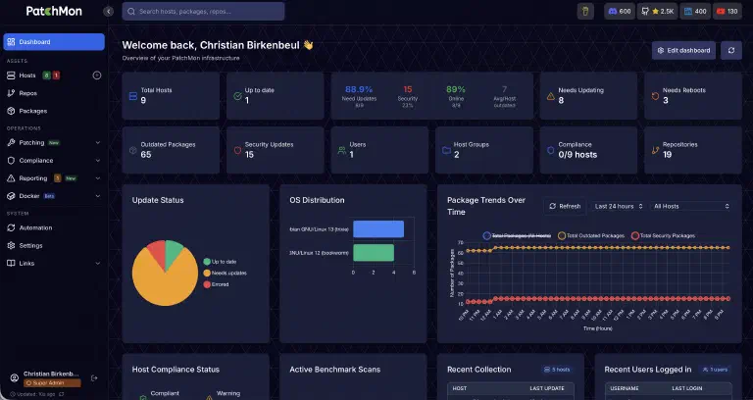The height and width of the screenshot is (400, 753).
Task: Open the Discord community badge showing 600
Action: 620,11
